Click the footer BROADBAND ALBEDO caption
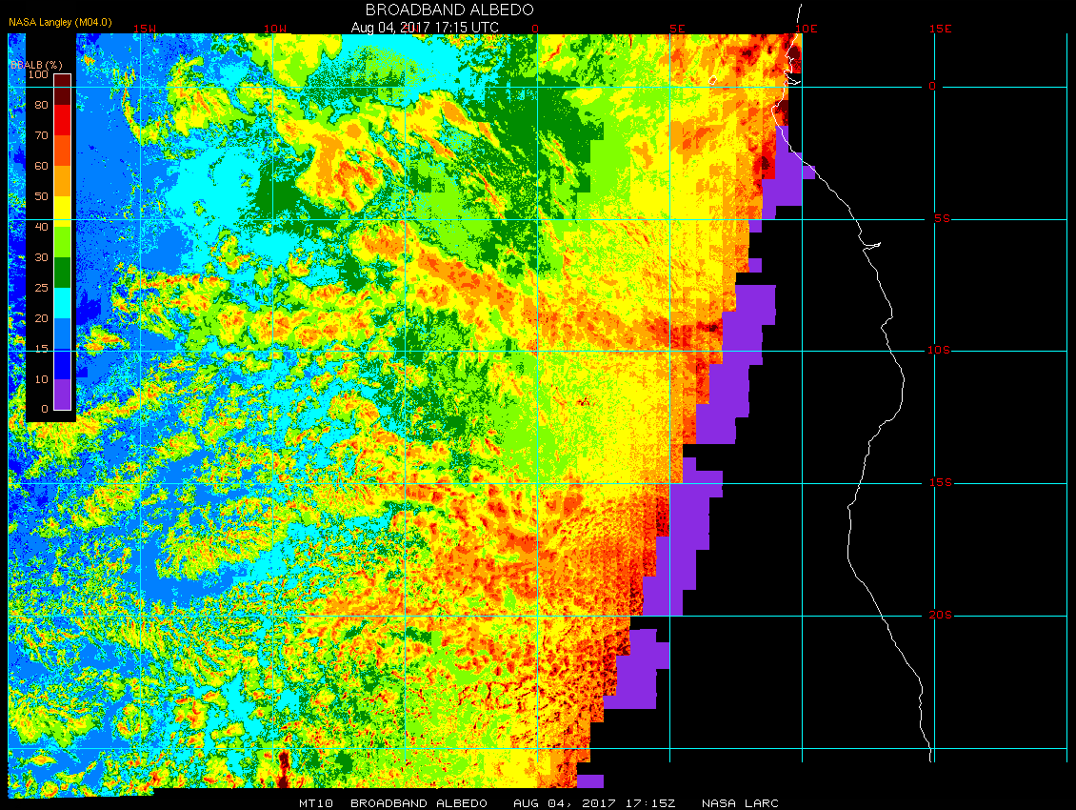This screenshot has width=1076, height=810. click(419, 803)
